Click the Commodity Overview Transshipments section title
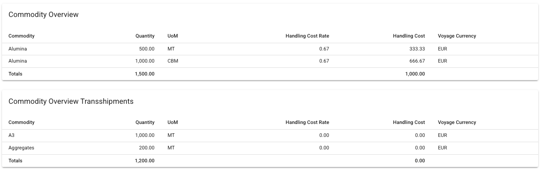The image size is (541, 170). 71,101
